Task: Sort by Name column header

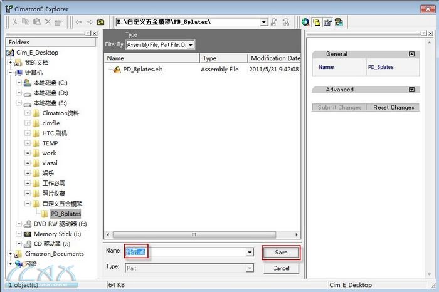Action: [152, 58]
